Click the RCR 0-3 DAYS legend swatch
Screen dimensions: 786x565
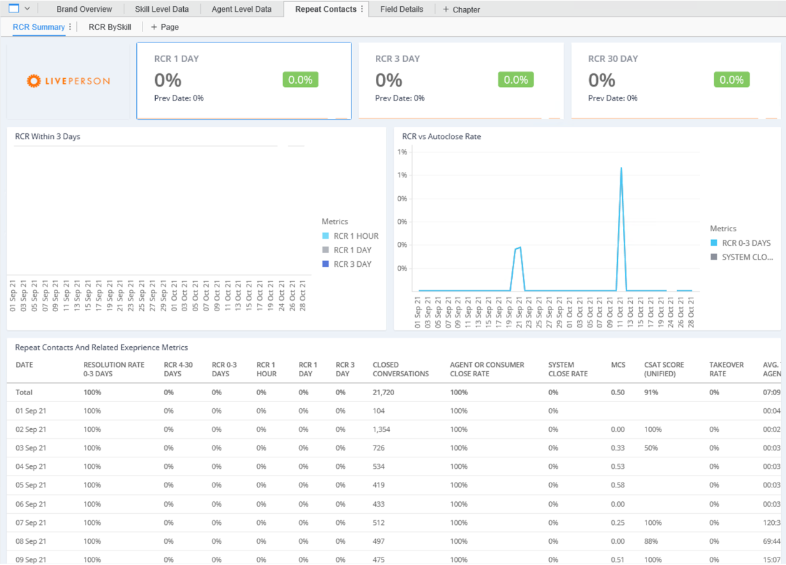coord(713,243)
